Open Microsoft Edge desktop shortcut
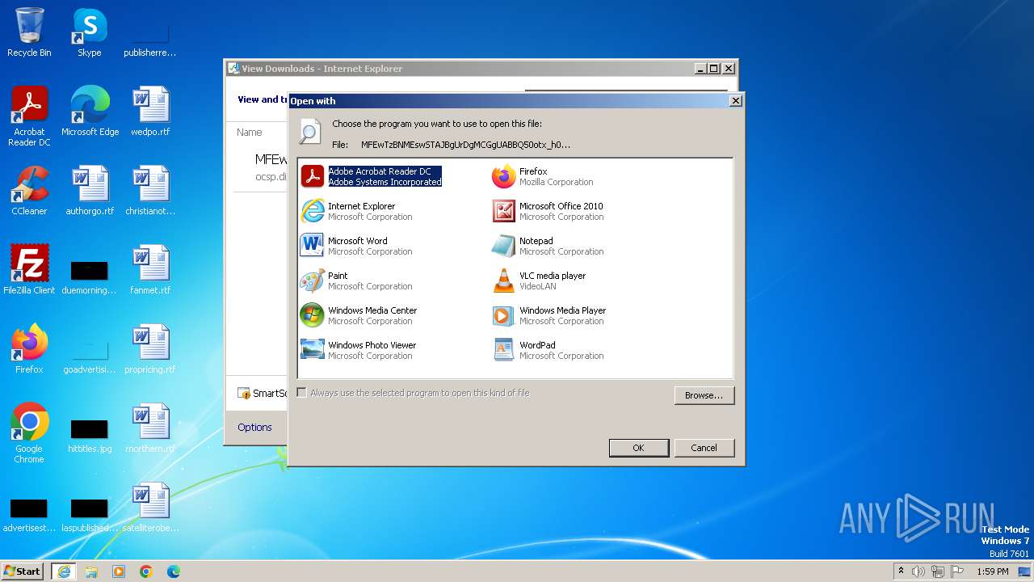 pos(90,112)
